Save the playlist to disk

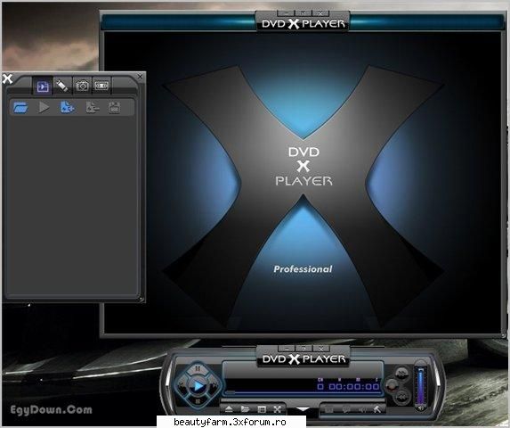[114, 107]
